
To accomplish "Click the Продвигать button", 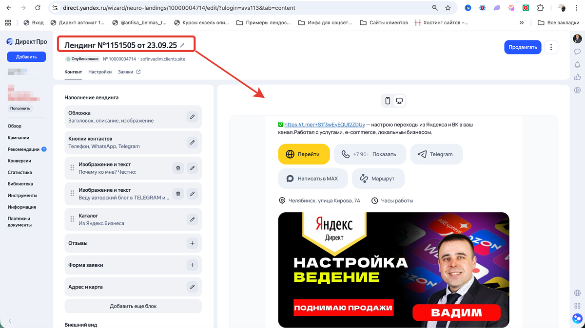I will (x=523, y=47).
